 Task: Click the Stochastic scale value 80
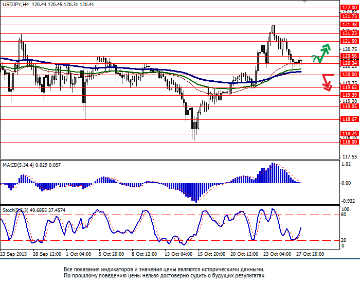click(344, 215)
